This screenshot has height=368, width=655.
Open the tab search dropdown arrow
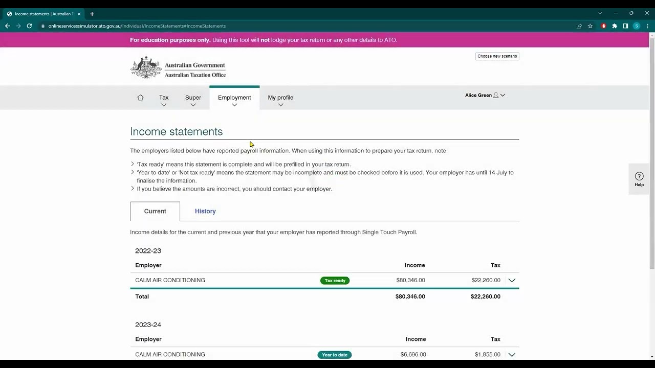(600, 13)
